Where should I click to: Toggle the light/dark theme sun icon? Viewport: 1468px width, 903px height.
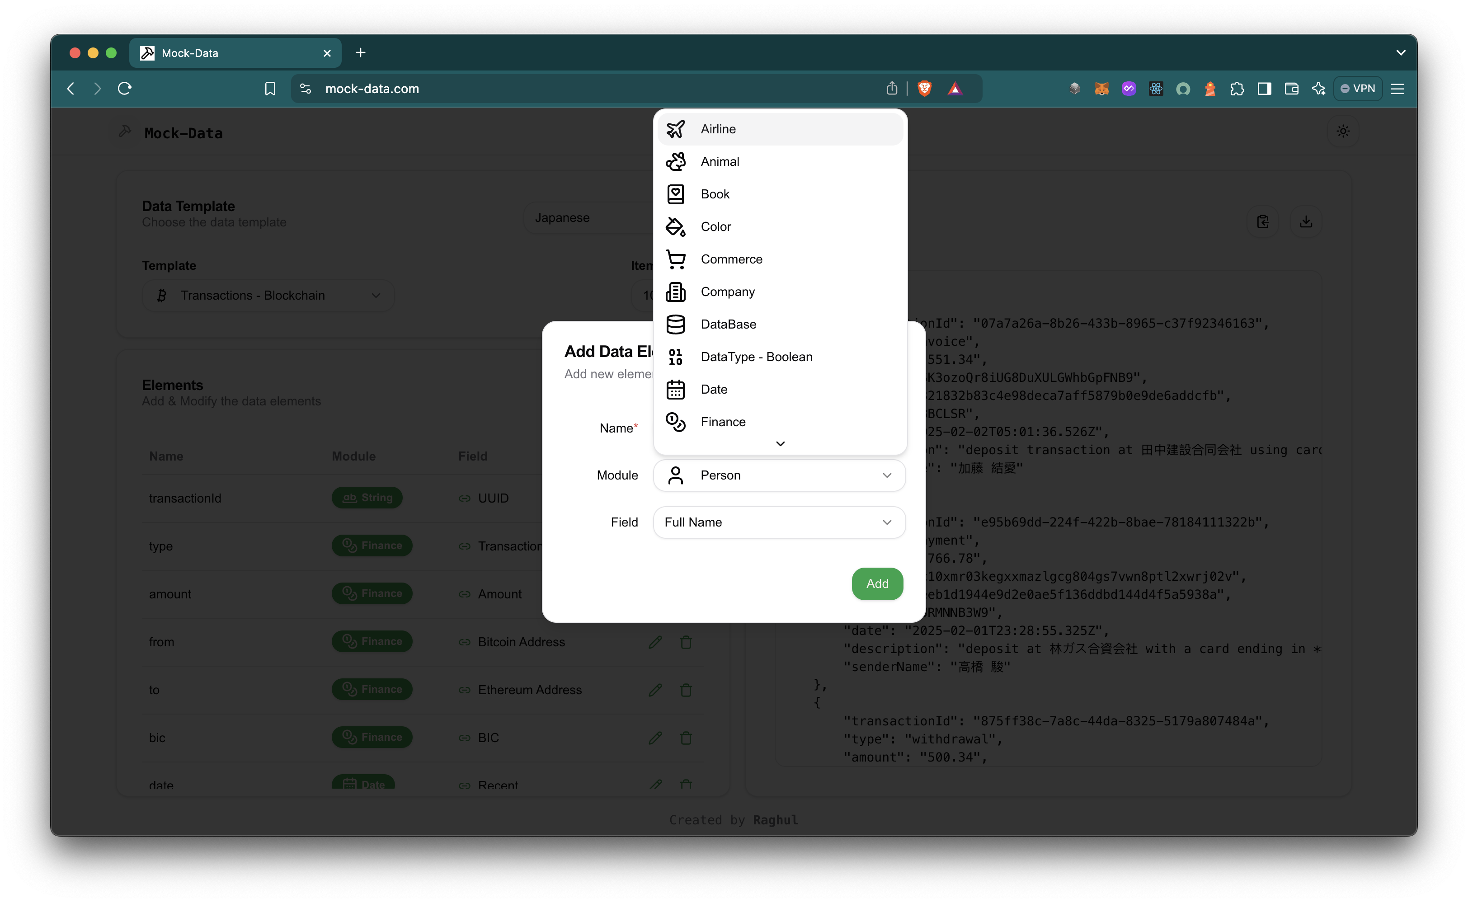1343,132
